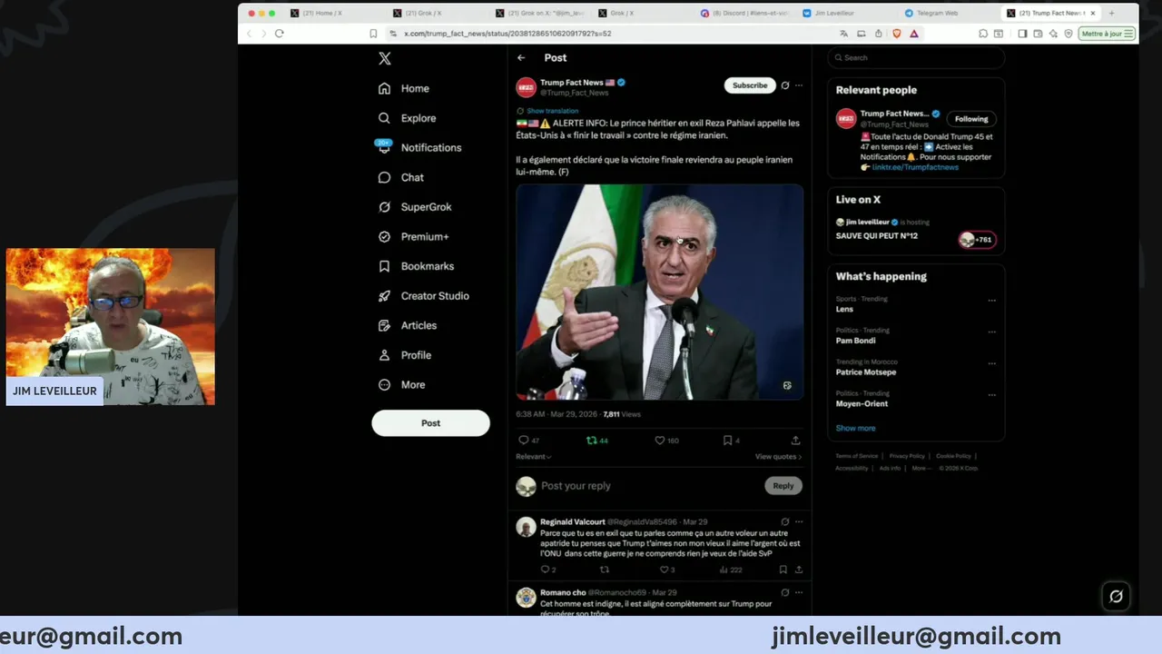This screenshot has width=1162, height=654.
Task: Bookmark the main post showing 4 bookmarks
Action: [x=731, y=441]
